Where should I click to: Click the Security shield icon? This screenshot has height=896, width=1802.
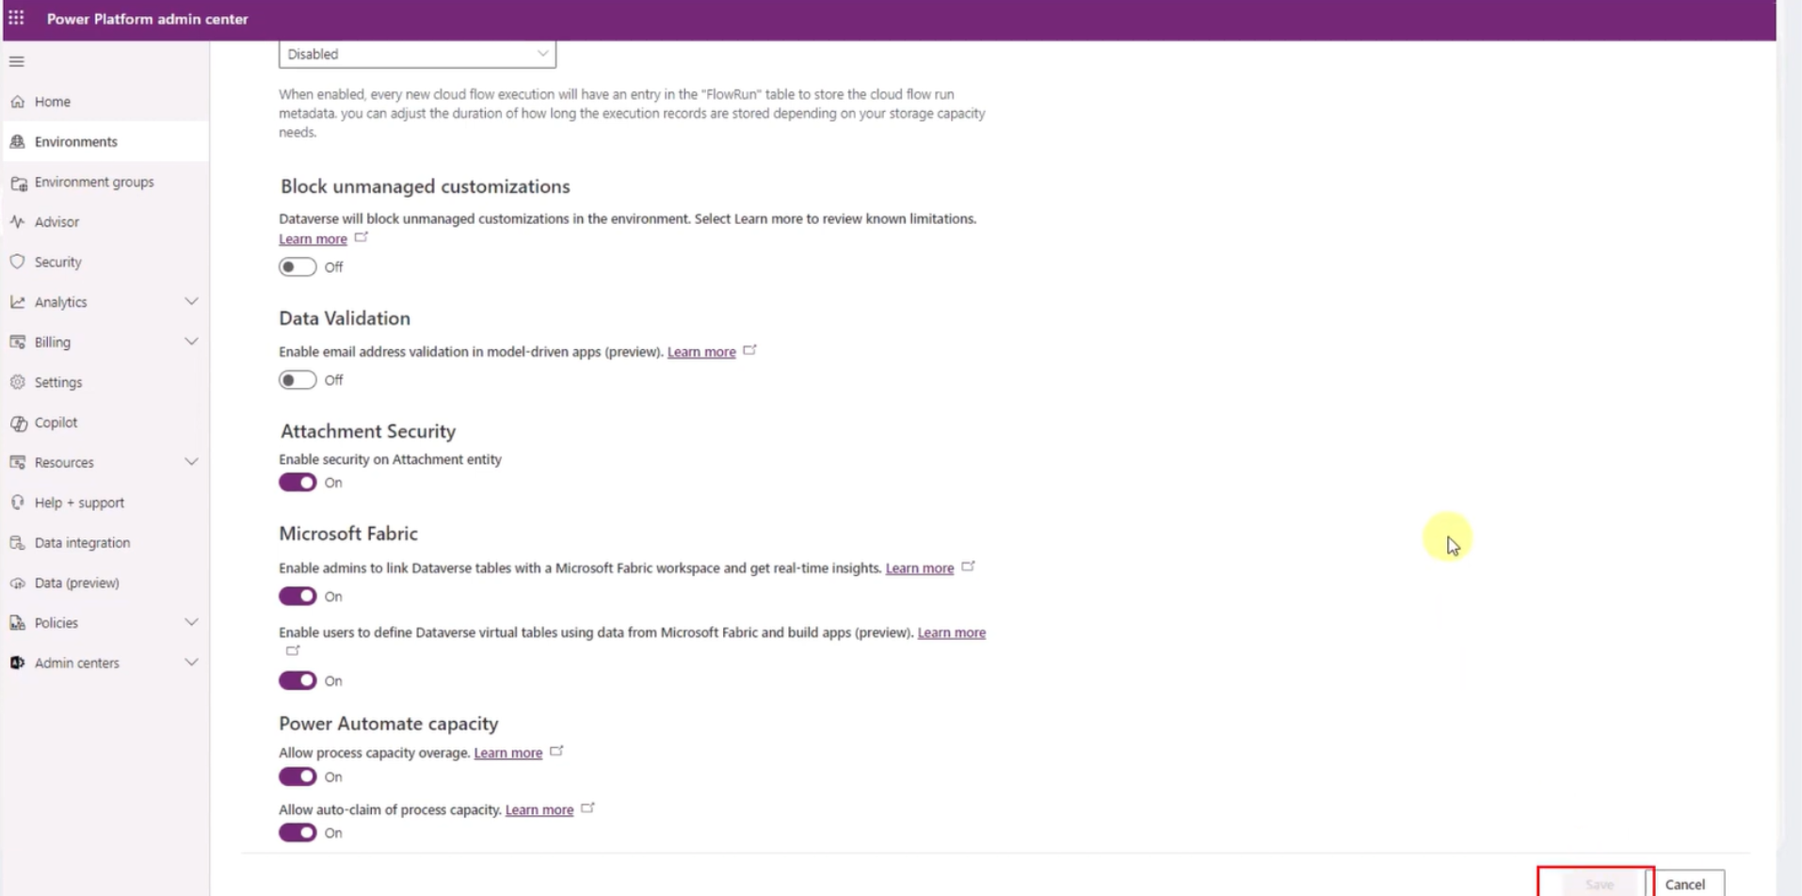tap(18, 262)
